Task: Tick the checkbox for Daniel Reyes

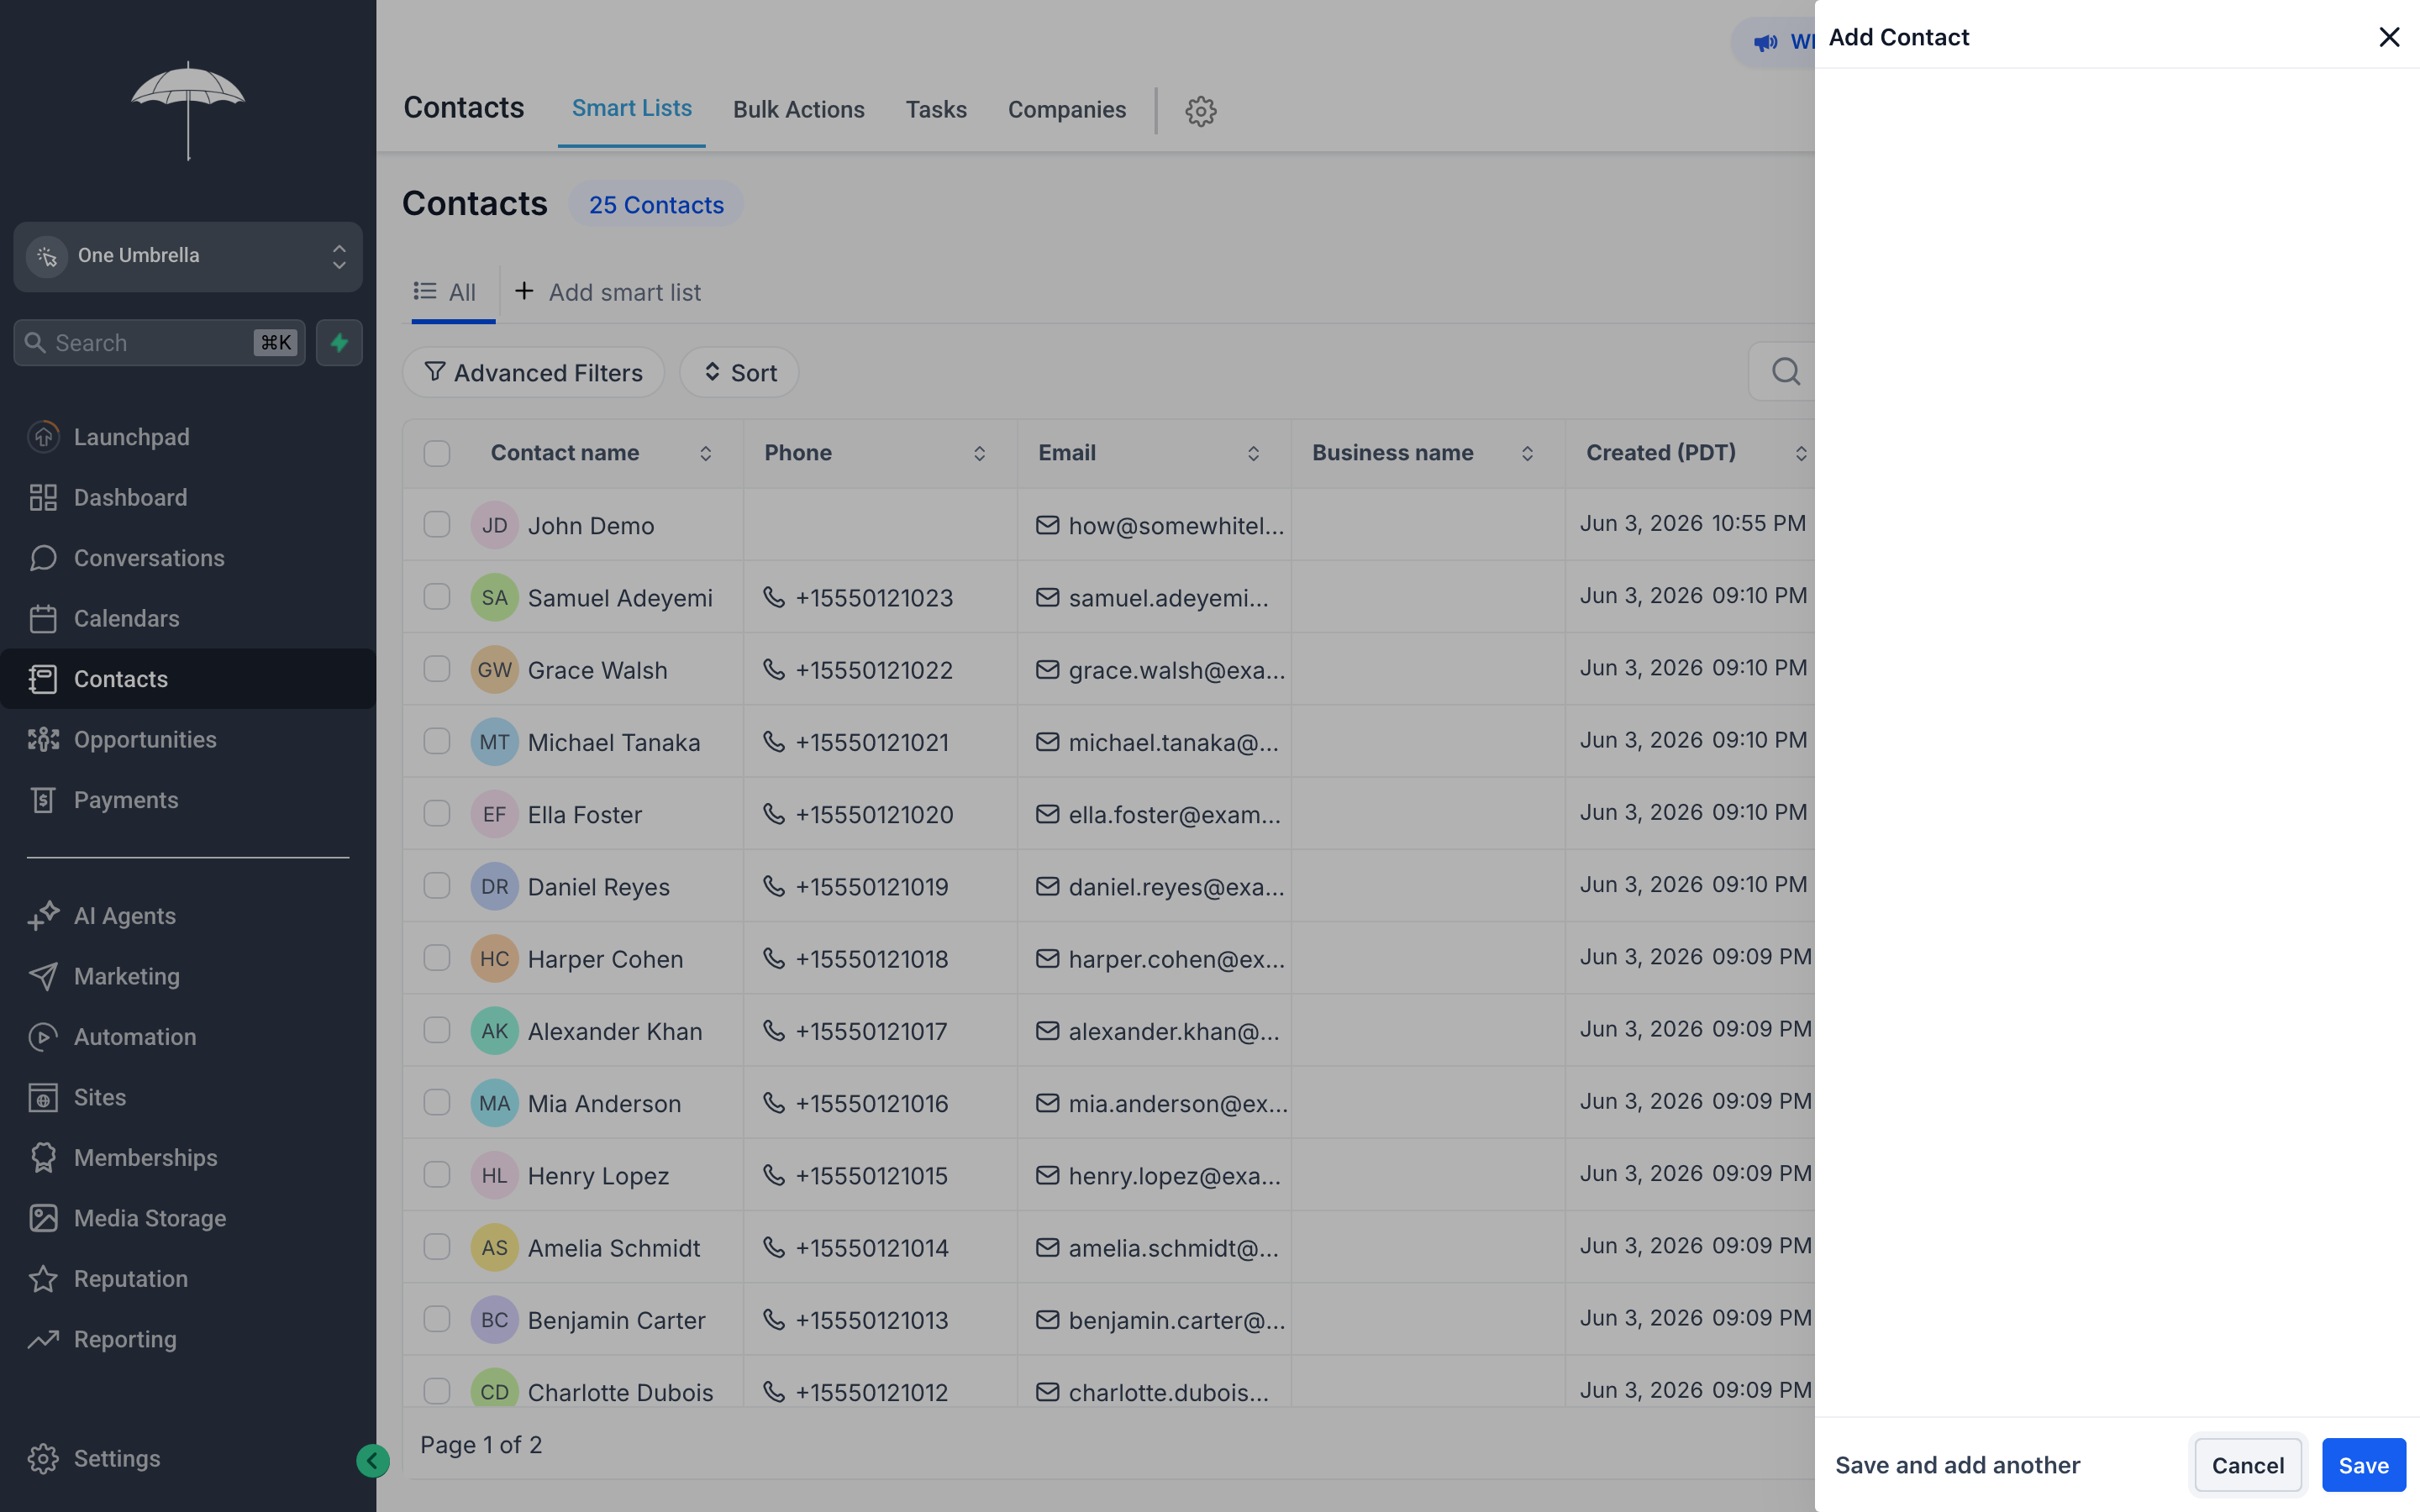Action: pyautogui.click(x=437, y=885)
